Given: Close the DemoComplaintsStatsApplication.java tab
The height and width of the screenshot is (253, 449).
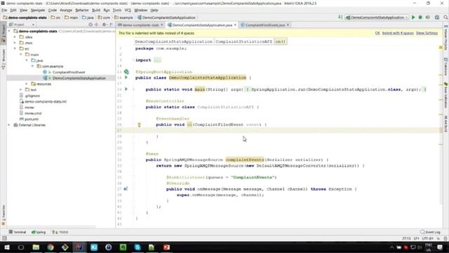Looking at the screenshot, I should click(235, 25).
